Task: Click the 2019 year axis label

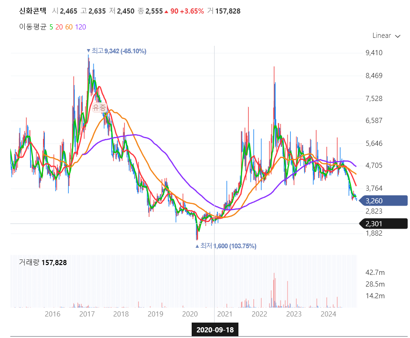Action: (155, 314)
